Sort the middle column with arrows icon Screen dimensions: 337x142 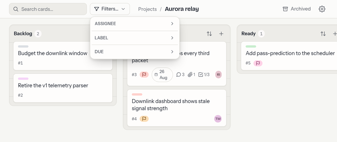pos(209,34)
